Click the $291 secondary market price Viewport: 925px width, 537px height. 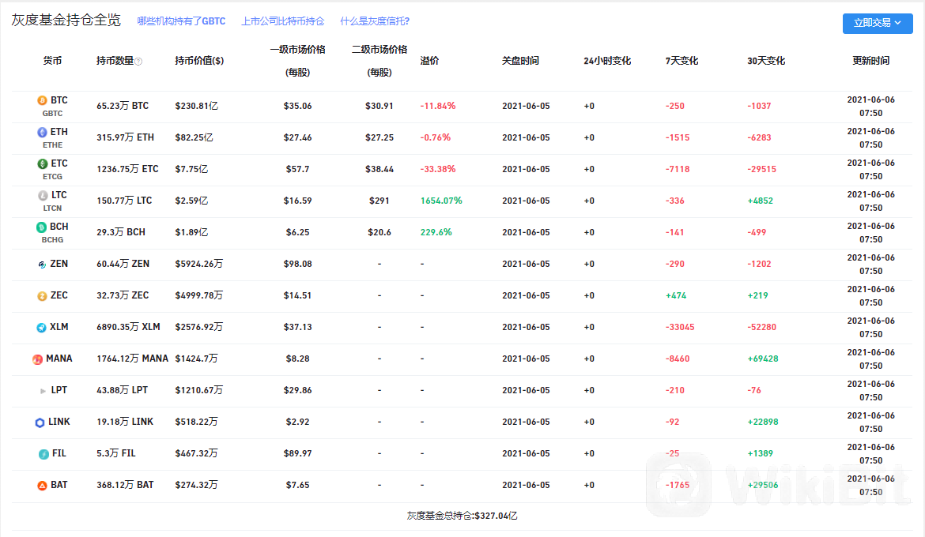pyautogui.click(x=379, y=201)
